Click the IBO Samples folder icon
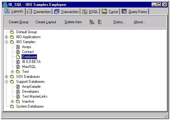The image size is (170, 120). [x=12, y=42]
